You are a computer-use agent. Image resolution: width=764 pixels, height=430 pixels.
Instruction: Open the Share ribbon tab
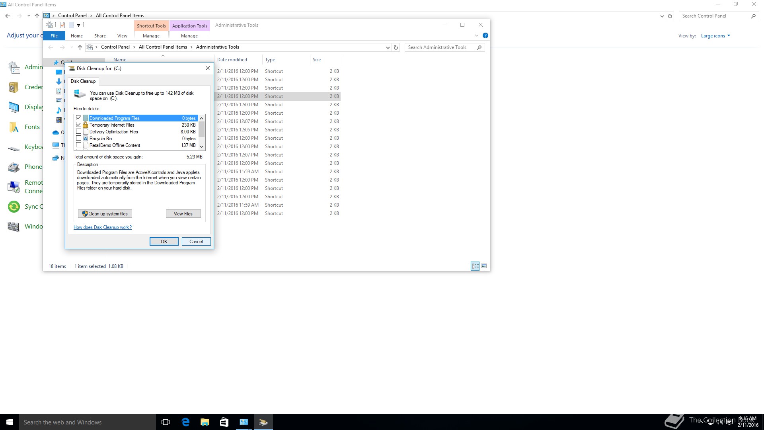point(100,36)
